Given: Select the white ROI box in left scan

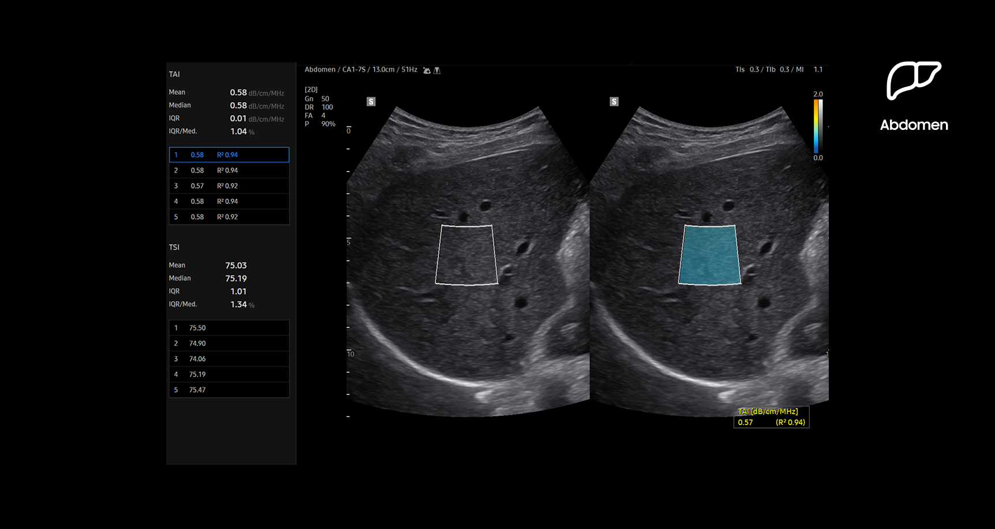Looking at the screenshot, I should click(466, 255).
